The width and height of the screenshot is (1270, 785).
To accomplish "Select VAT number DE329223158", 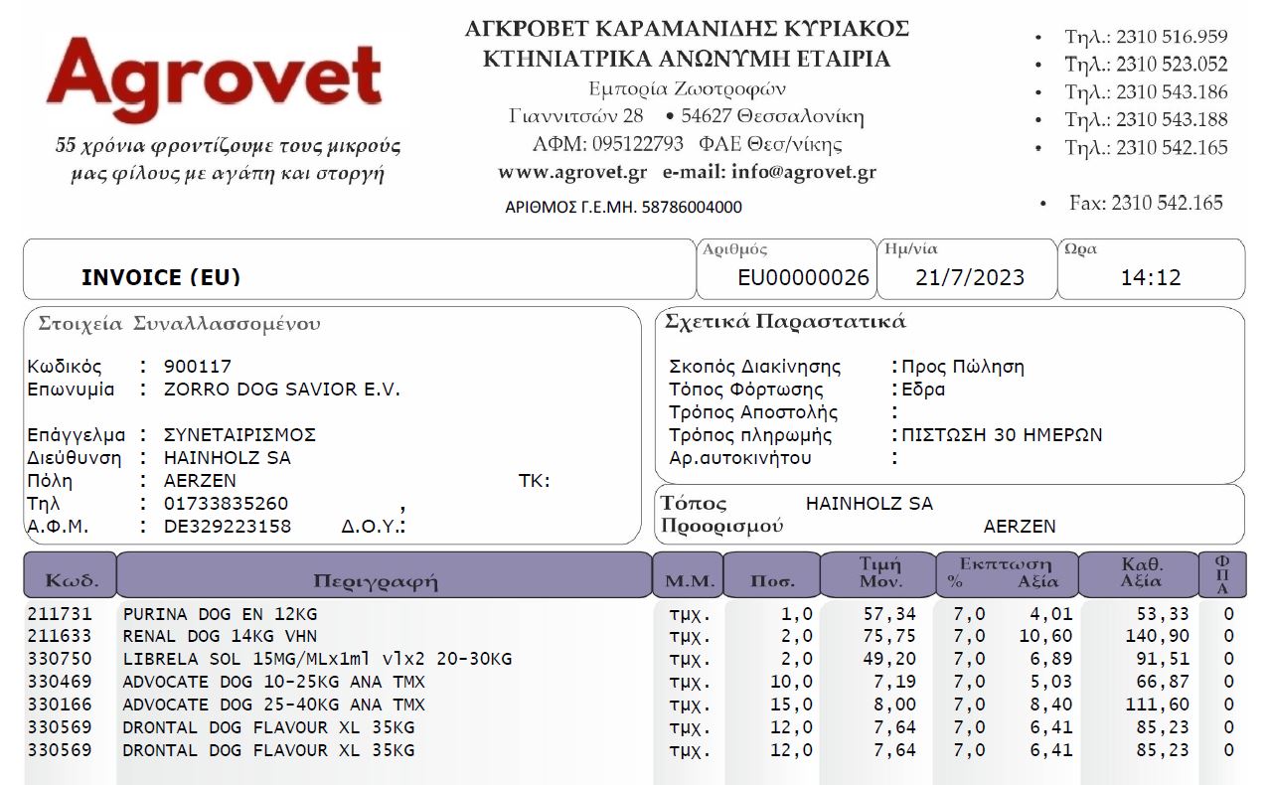I will [228, 527].
